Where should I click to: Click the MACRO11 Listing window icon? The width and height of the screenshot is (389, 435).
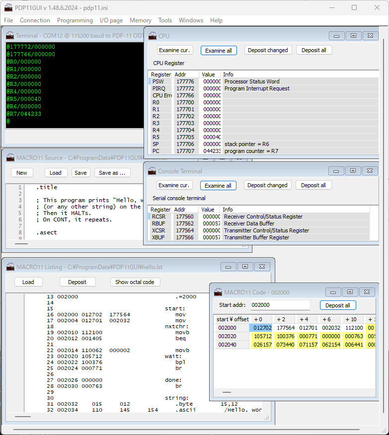pyautogui.click(x=10, y=267)
